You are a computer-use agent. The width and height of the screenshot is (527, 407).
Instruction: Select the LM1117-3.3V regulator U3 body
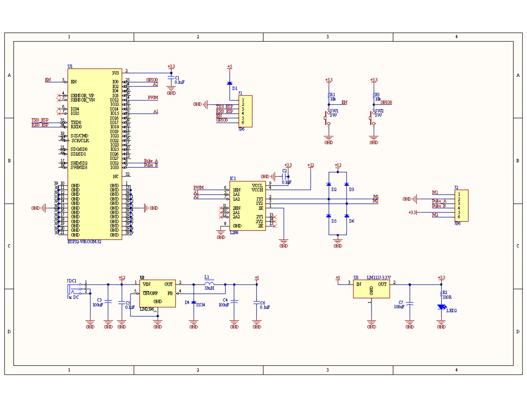pyautogui.click(x=372, y=289)
